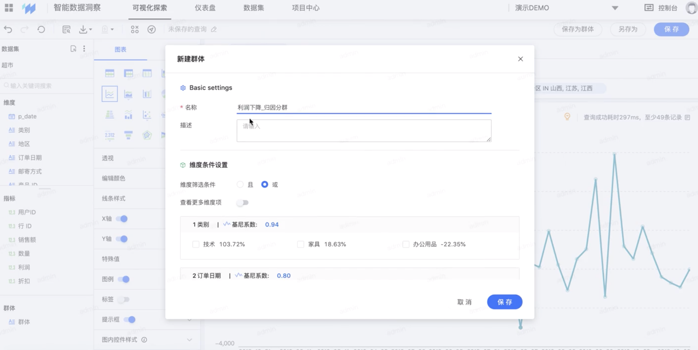This screenshot has width=698, height=350.
Task: Open the components grid icon in toolbar
Action: pyautogui.click(x=135, y=30)
